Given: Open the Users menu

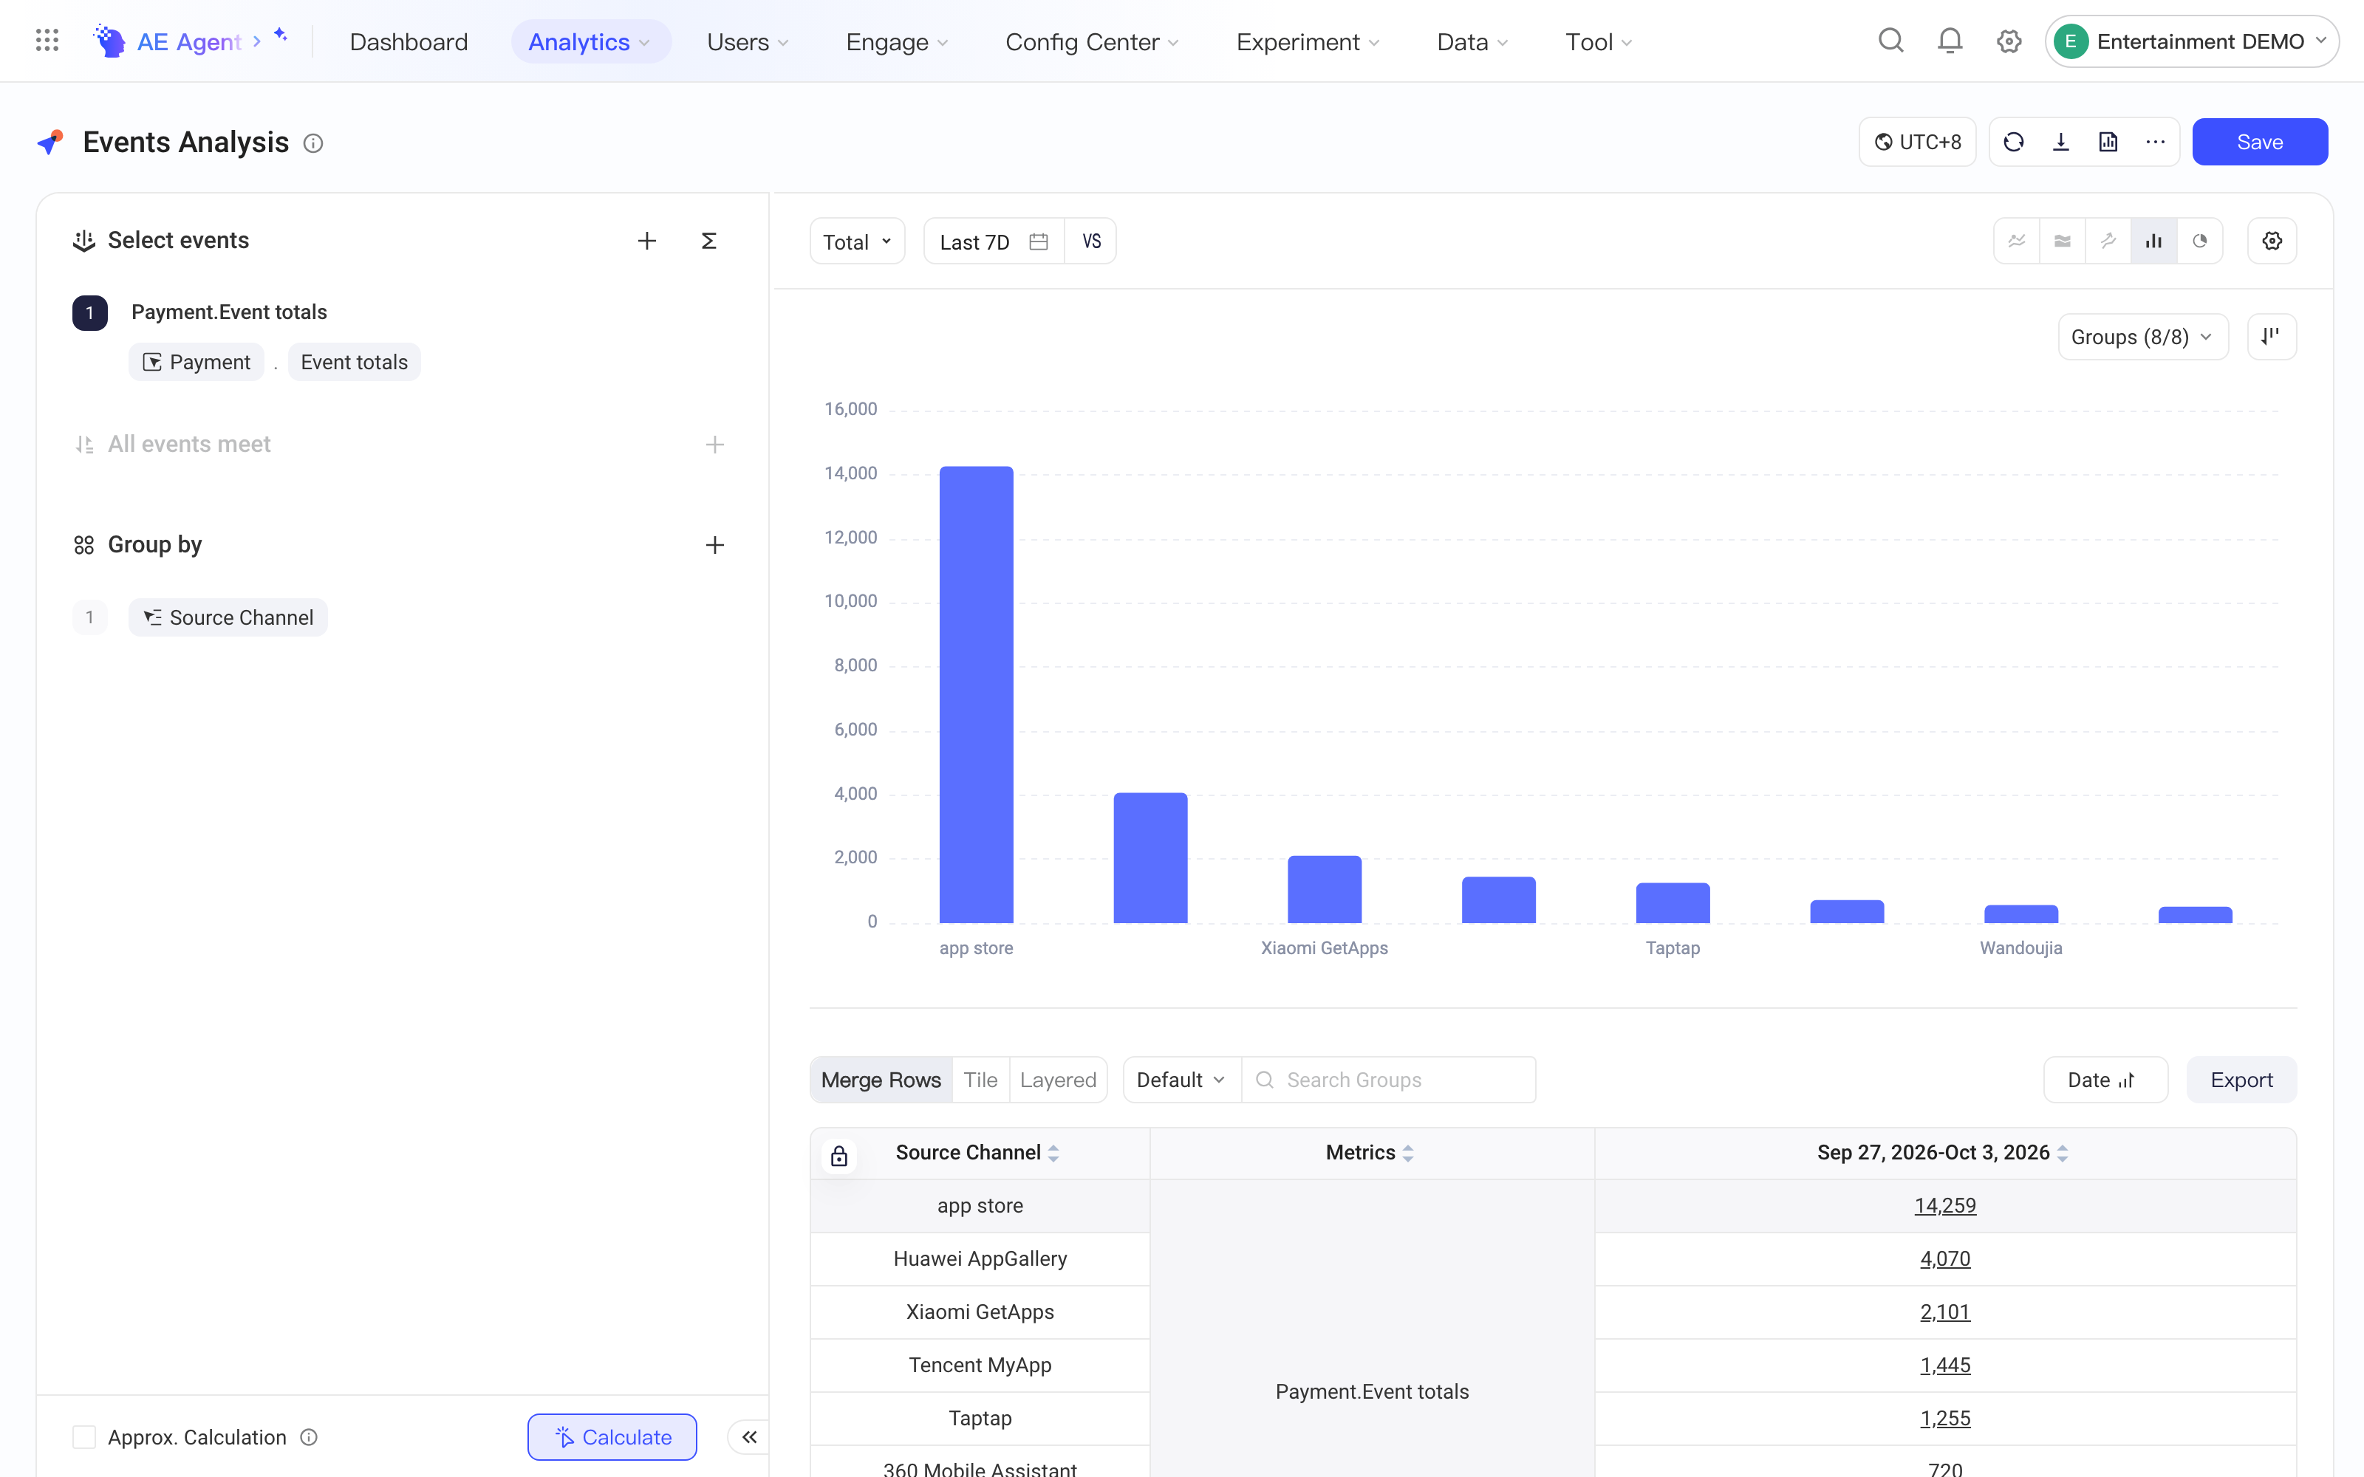Looking at the screenshot, I should point(748,41).
